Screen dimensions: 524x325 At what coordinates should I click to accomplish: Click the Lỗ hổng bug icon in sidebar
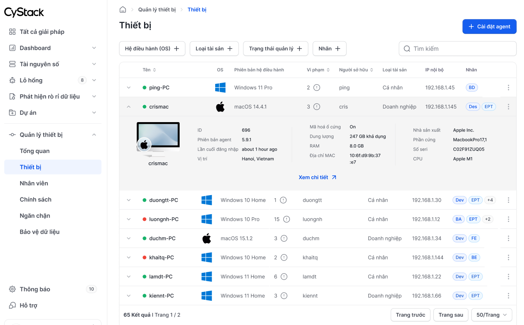pyautogui.click(x=12, y=80)
